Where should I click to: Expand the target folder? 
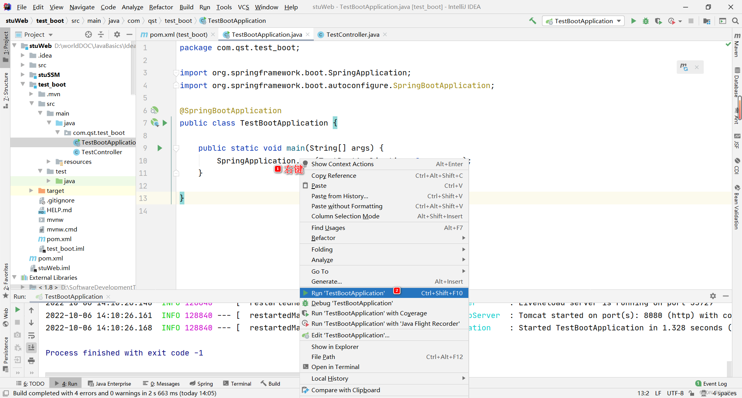tap(31, 190)
